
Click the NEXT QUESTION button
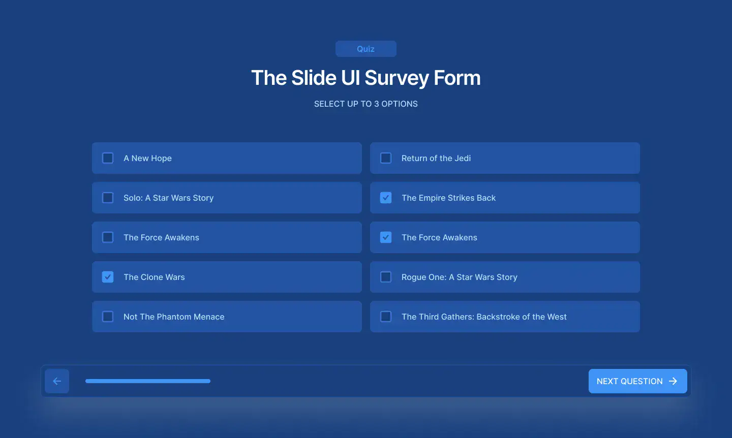pyautogui.click(x=637, y=381)
